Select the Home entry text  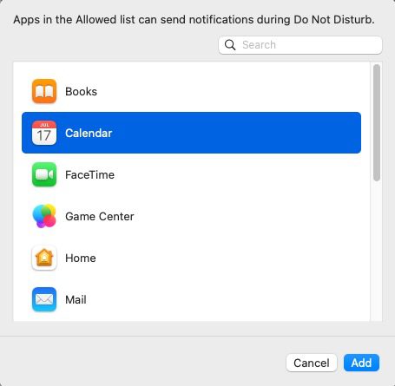click(x=81, y=258)
